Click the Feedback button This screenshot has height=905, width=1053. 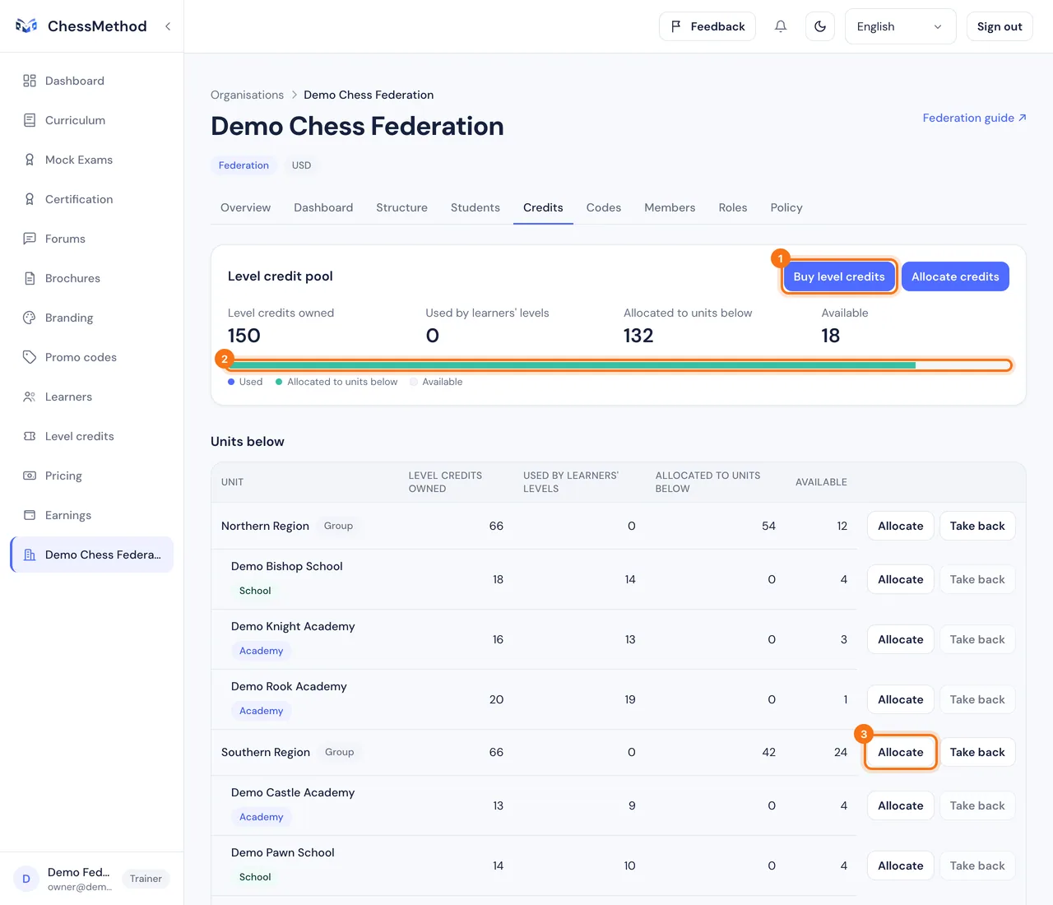[x=707, y=26]
